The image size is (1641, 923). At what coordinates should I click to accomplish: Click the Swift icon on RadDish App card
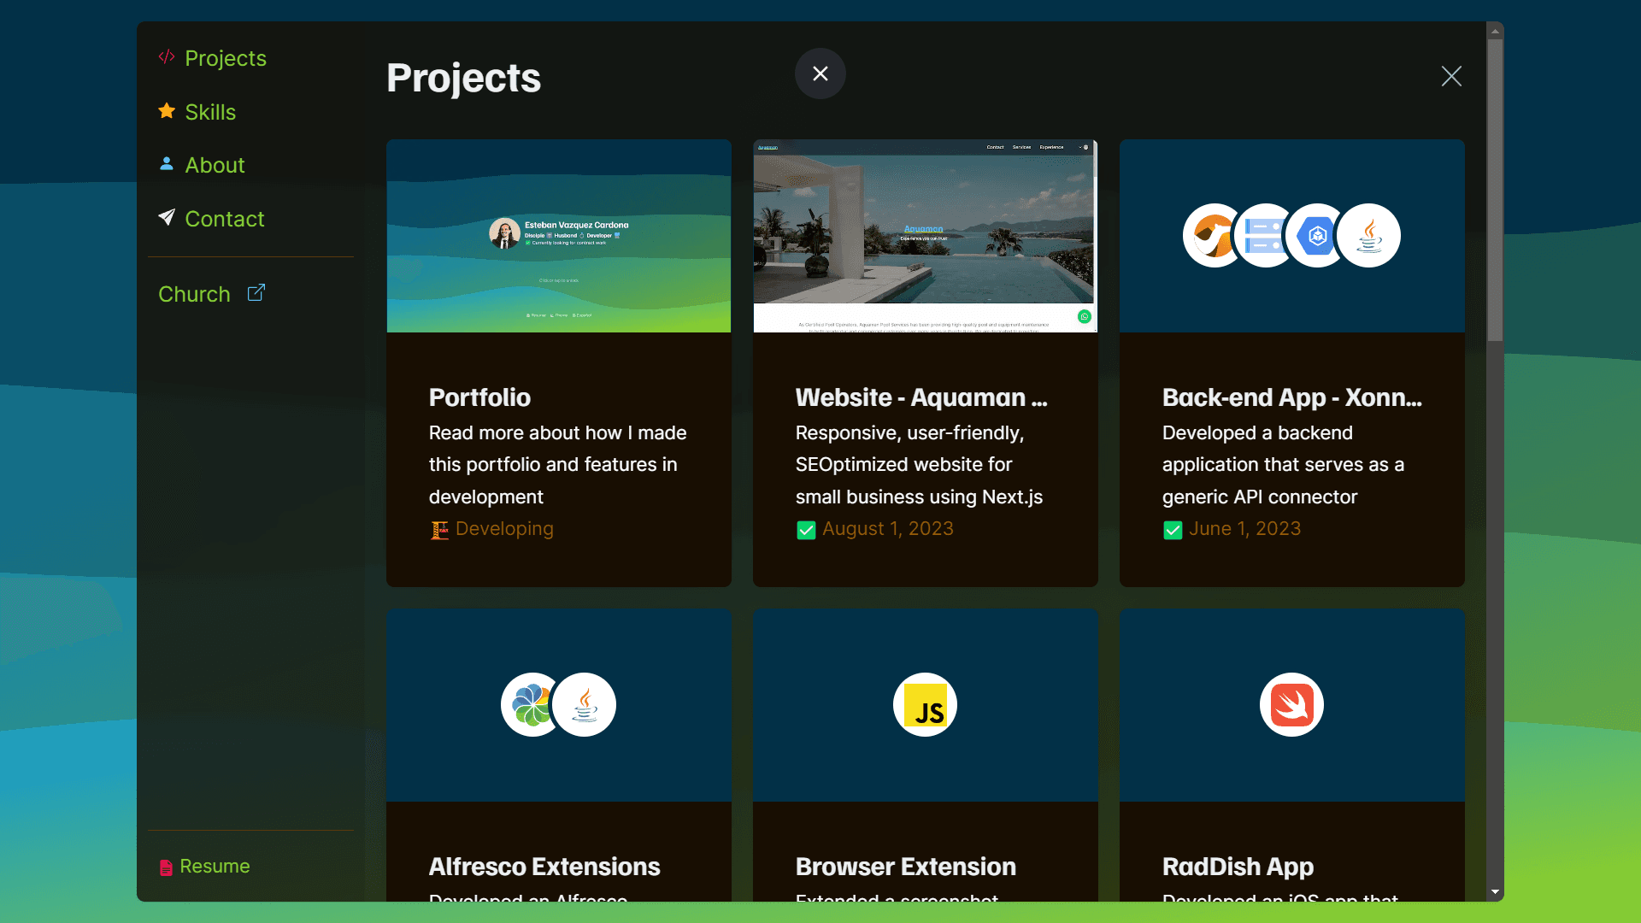1292,705
